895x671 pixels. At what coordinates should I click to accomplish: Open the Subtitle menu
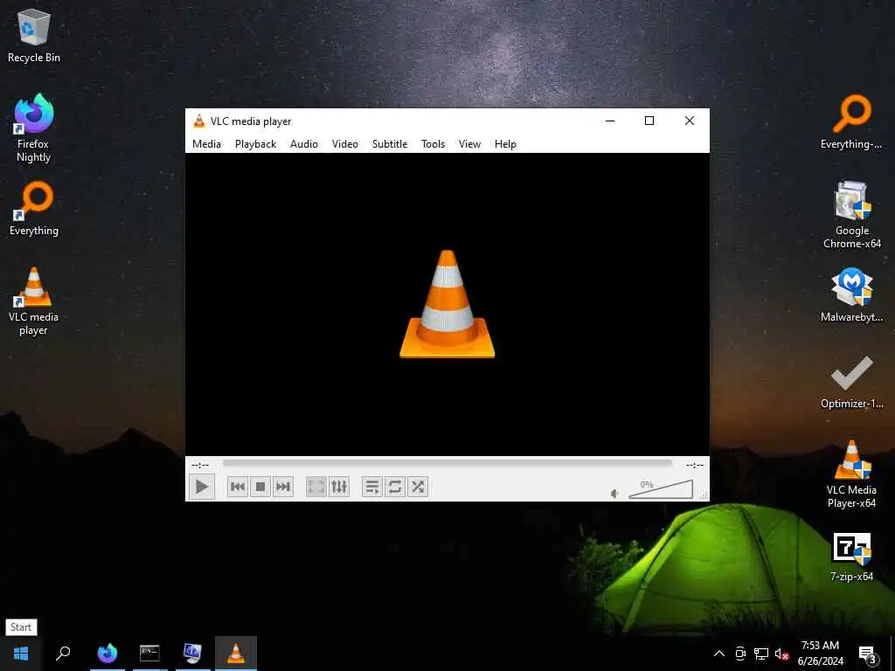tap(390, 144)
